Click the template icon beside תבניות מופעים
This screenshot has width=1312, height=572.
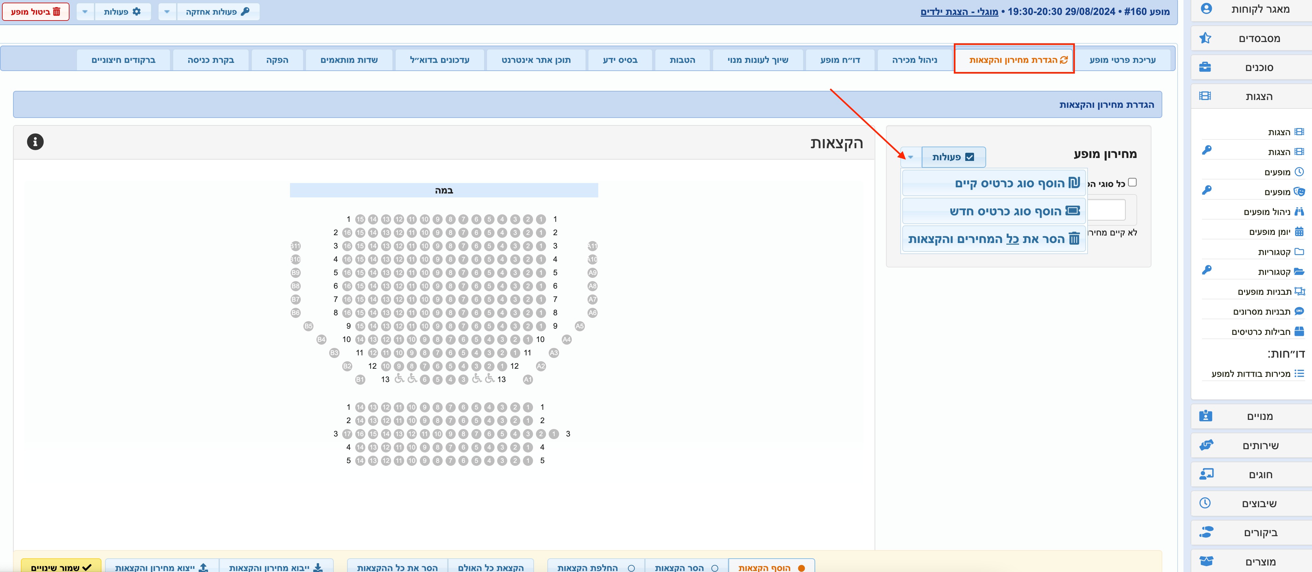(x=1299, y=291)
